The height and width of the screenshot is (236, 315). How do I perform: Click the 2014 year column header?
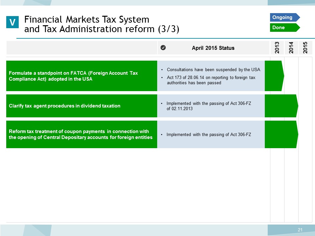pyautogui.click(x=291, y=48)
